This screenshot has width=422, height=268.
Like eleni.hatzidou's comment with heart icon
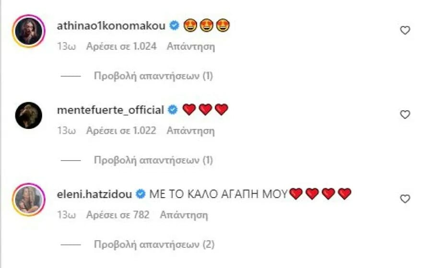click(x=405, y=198)
